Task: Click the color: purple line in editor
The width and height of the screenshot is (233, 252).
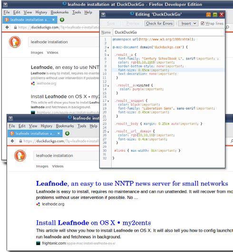Action: (x=142, y=89)
